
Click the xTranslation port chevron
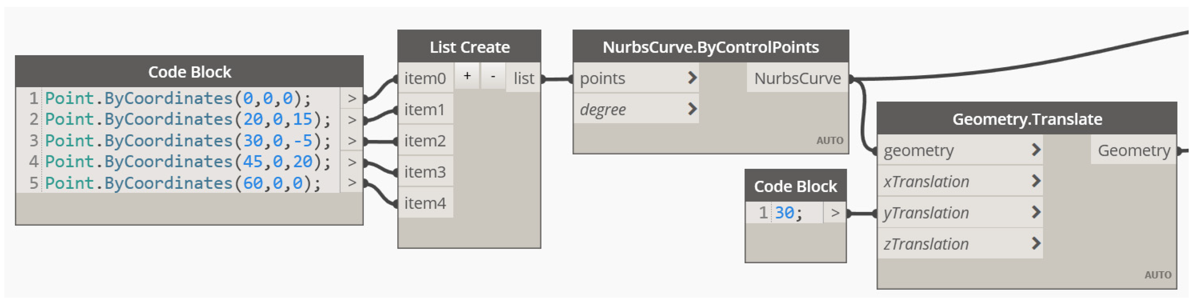point(1036,181)
